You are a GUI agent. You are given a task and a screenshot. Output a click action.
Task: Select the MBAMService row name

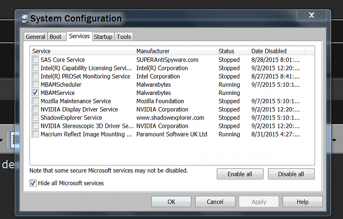click(x=58, y=93)
